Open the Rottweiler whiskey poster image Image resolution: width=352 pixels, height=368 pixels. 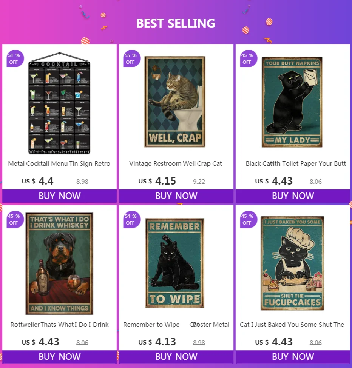tap(59, 263)
